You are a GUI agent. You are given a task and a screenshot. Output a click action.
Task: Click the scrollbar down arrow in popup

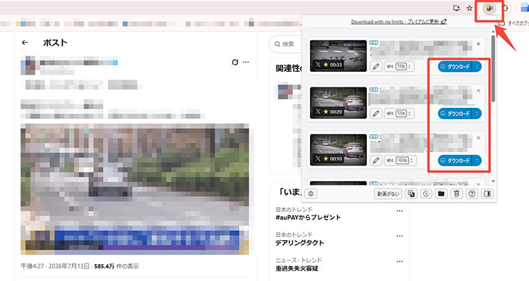click(x=493, y=182)
